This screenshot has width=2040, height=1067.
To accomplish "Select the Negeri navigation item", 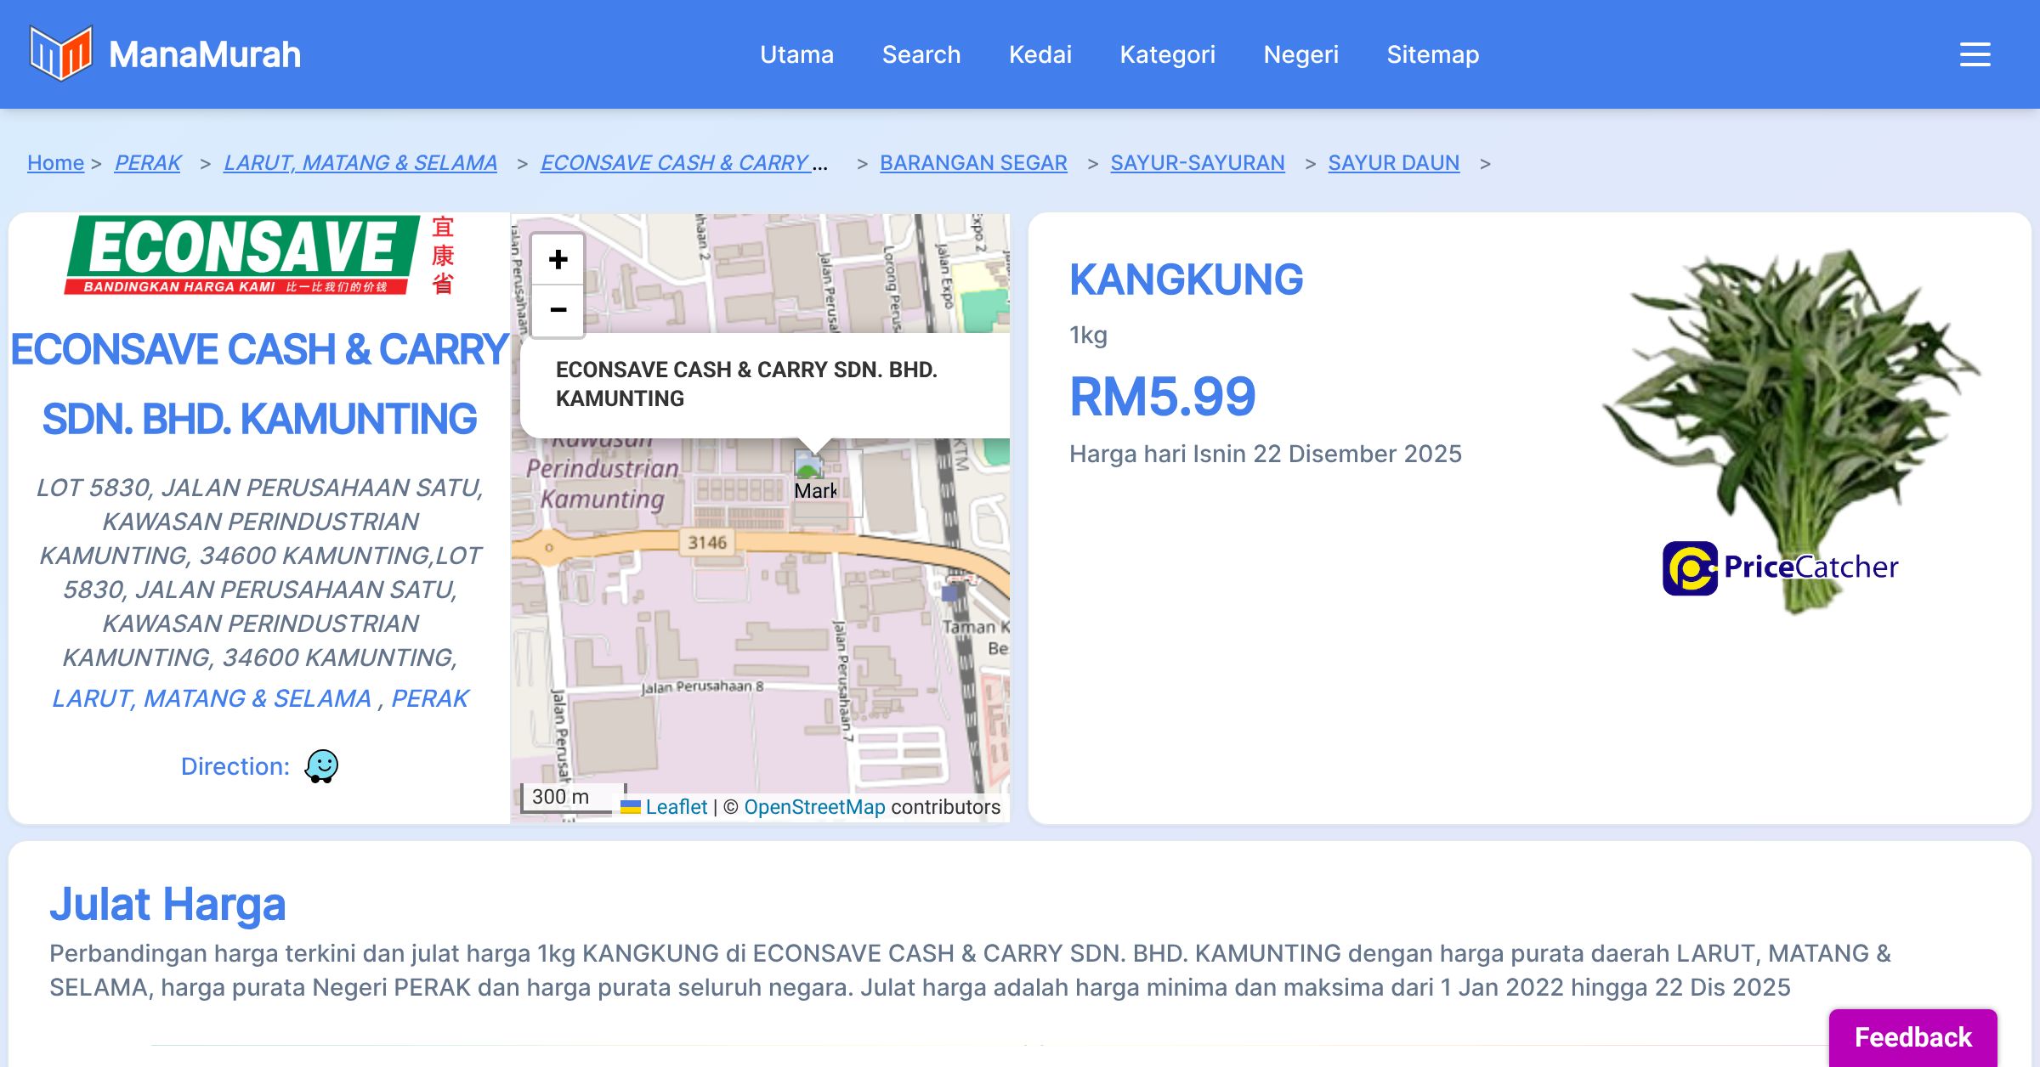I will click(x=1300, y=54).
